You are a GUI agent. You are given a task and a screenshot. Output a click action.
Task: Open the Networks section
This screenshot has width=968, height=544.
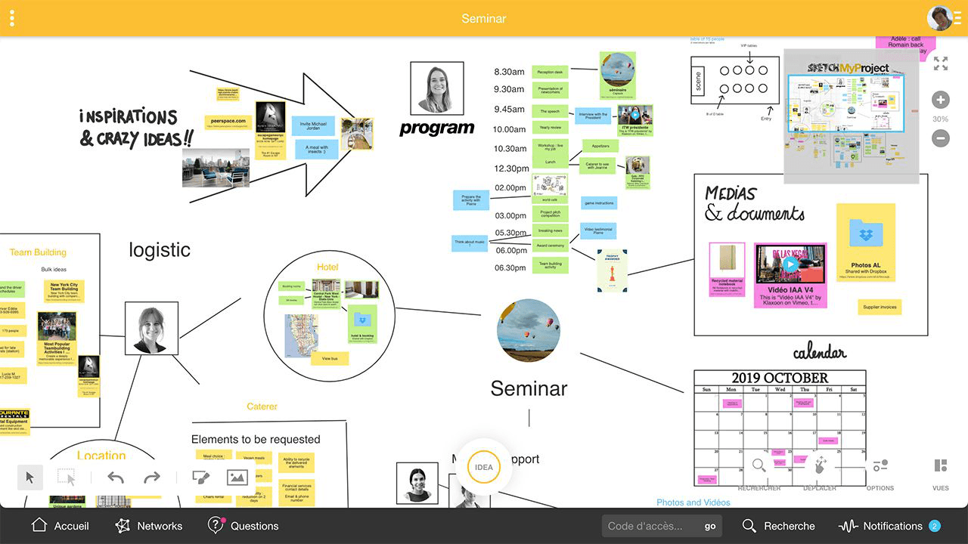pyautogui.click(x=148, y=526)
